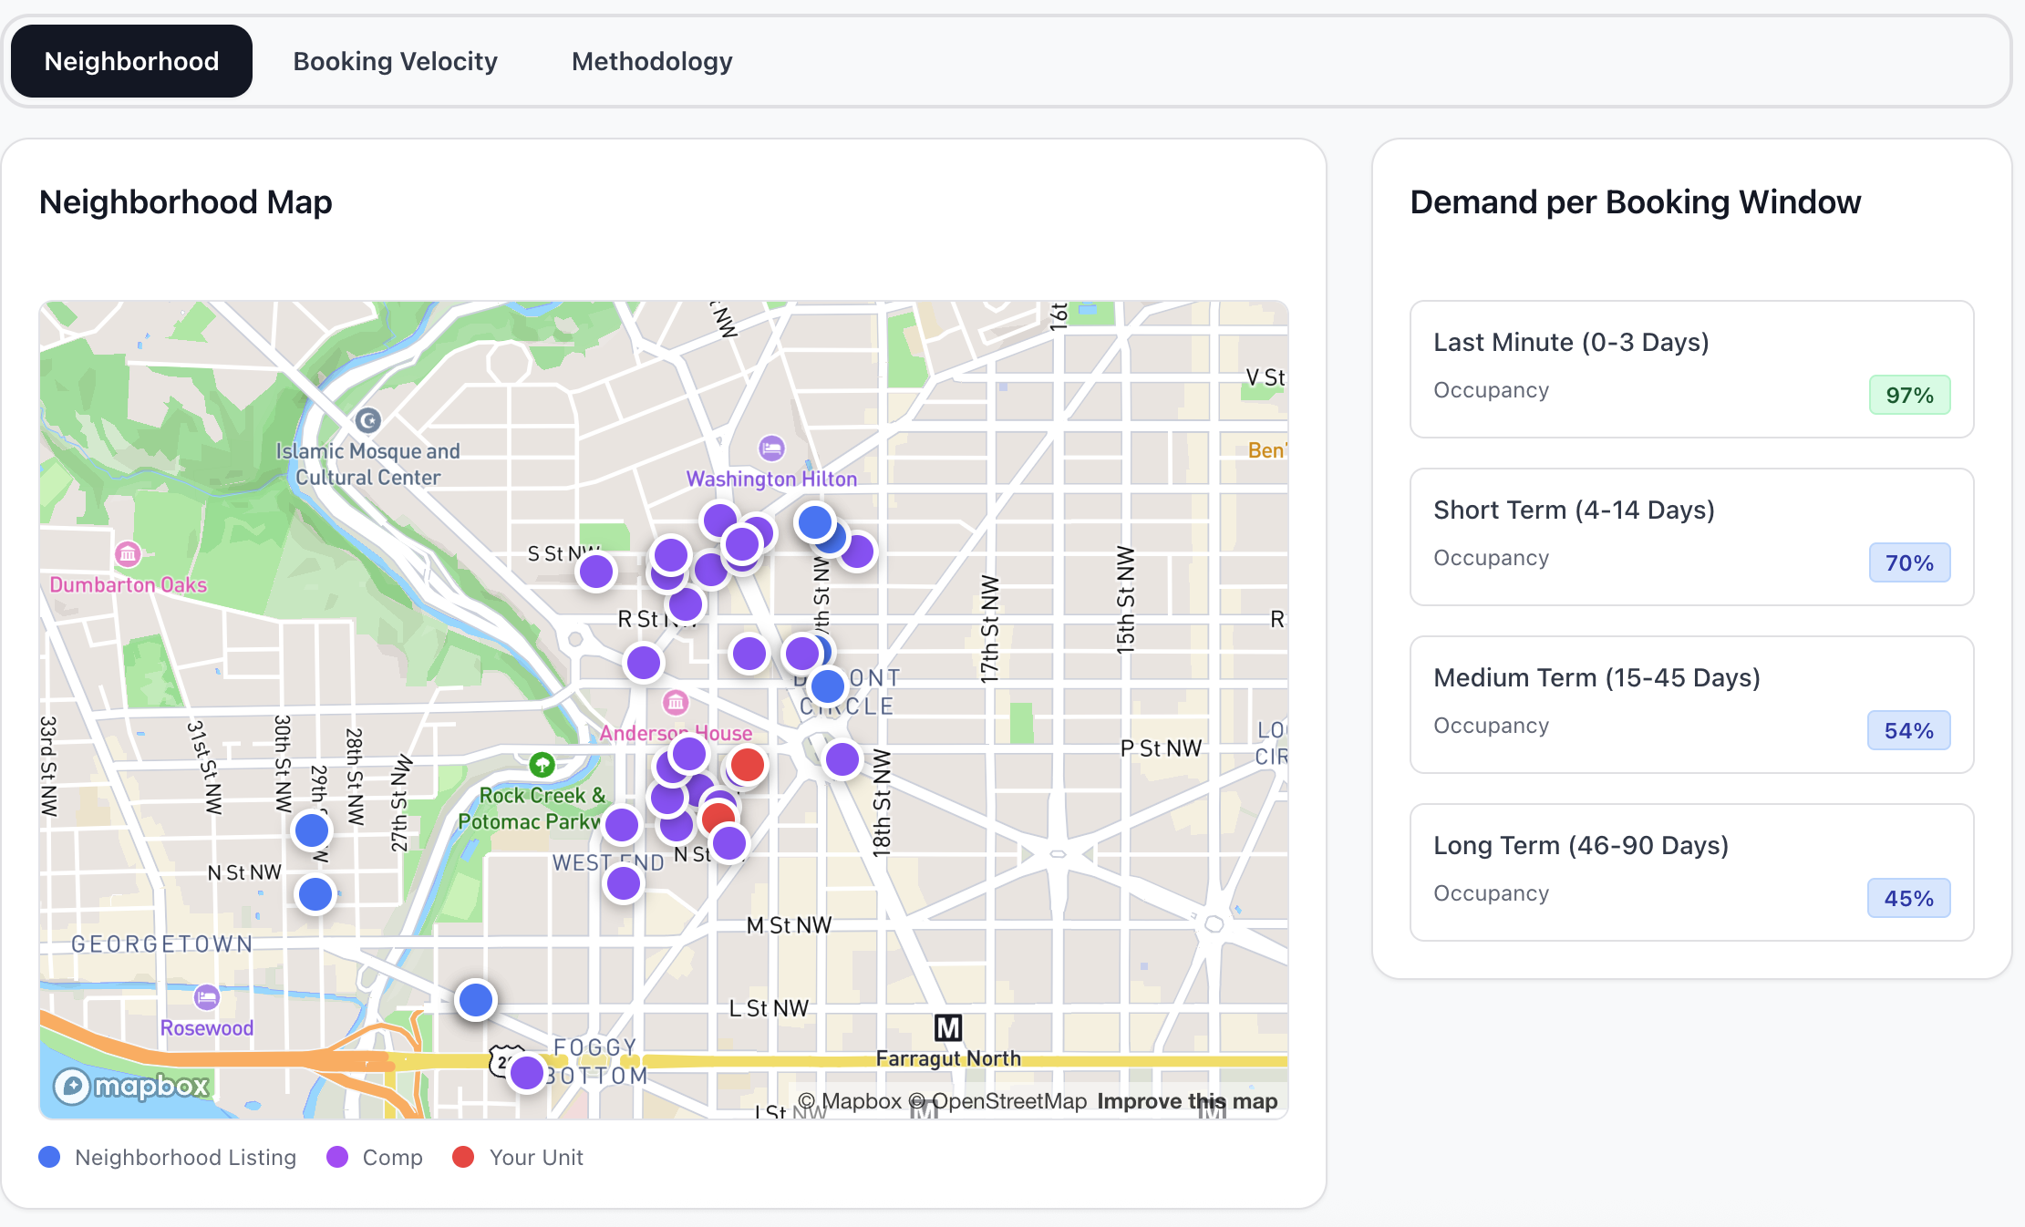Viewport: 2025px width, 1227px height.
Task: Select the Long Term (46-90 Days) card
Action: [1691, 871]
